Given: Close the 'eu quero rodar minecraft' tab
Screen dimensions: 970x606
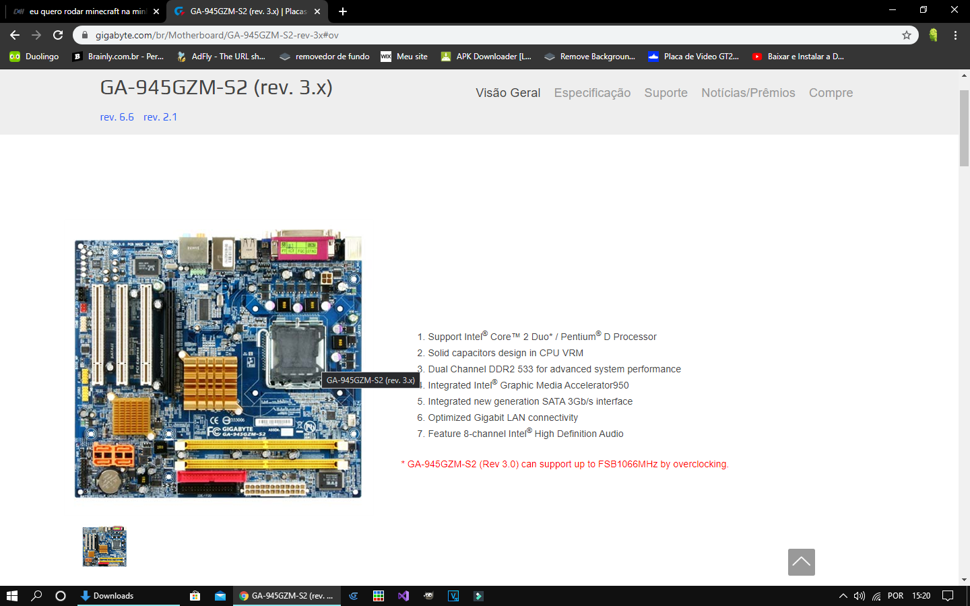Looking at the screenshot, I should click(156, 11).
